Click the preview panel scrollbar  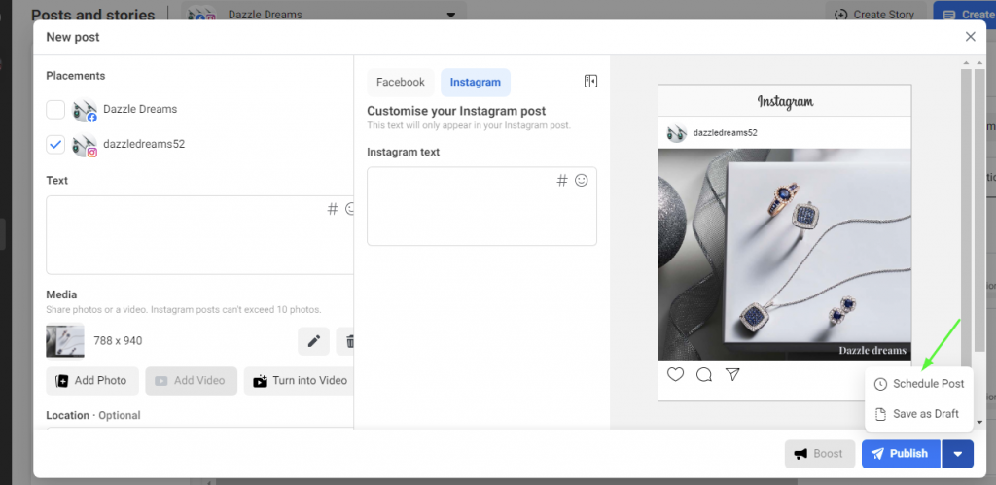966,216
